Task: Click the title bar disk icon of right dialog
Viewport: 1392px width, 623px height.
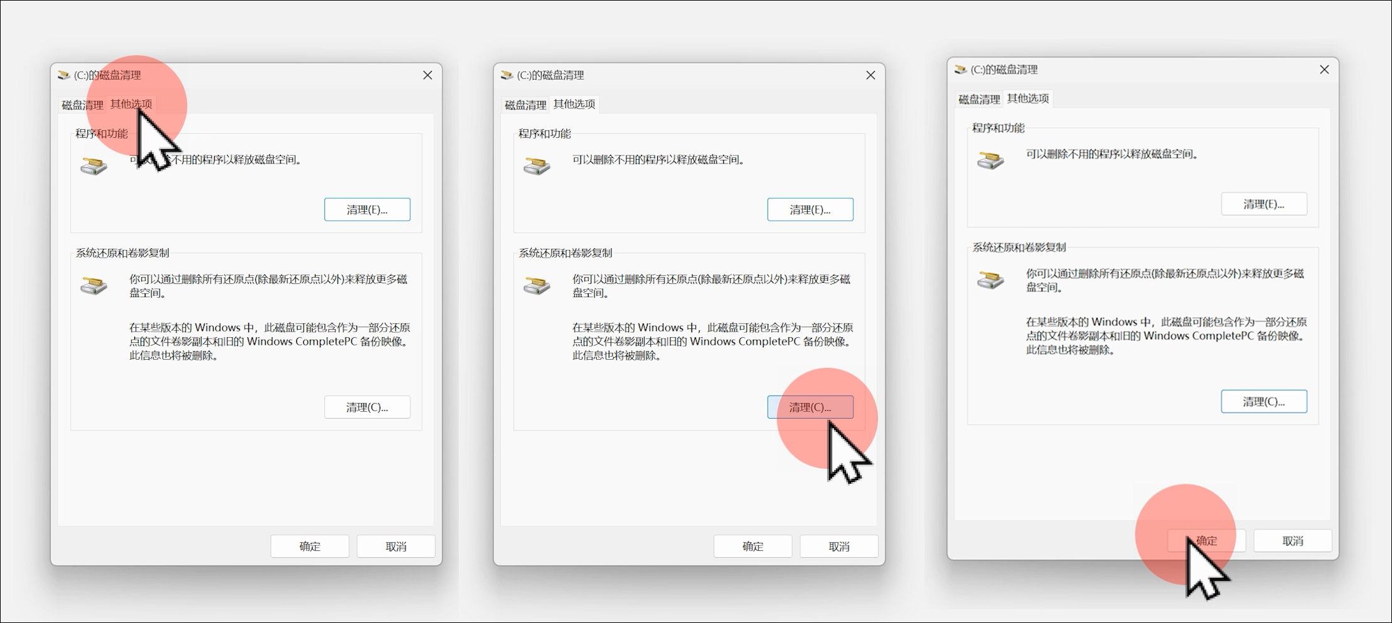Action: 961,70
